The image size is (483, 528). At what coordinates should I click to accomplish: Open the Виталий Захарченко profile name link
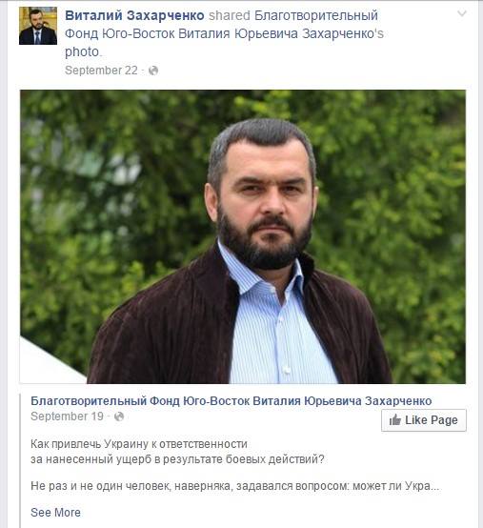134,15
